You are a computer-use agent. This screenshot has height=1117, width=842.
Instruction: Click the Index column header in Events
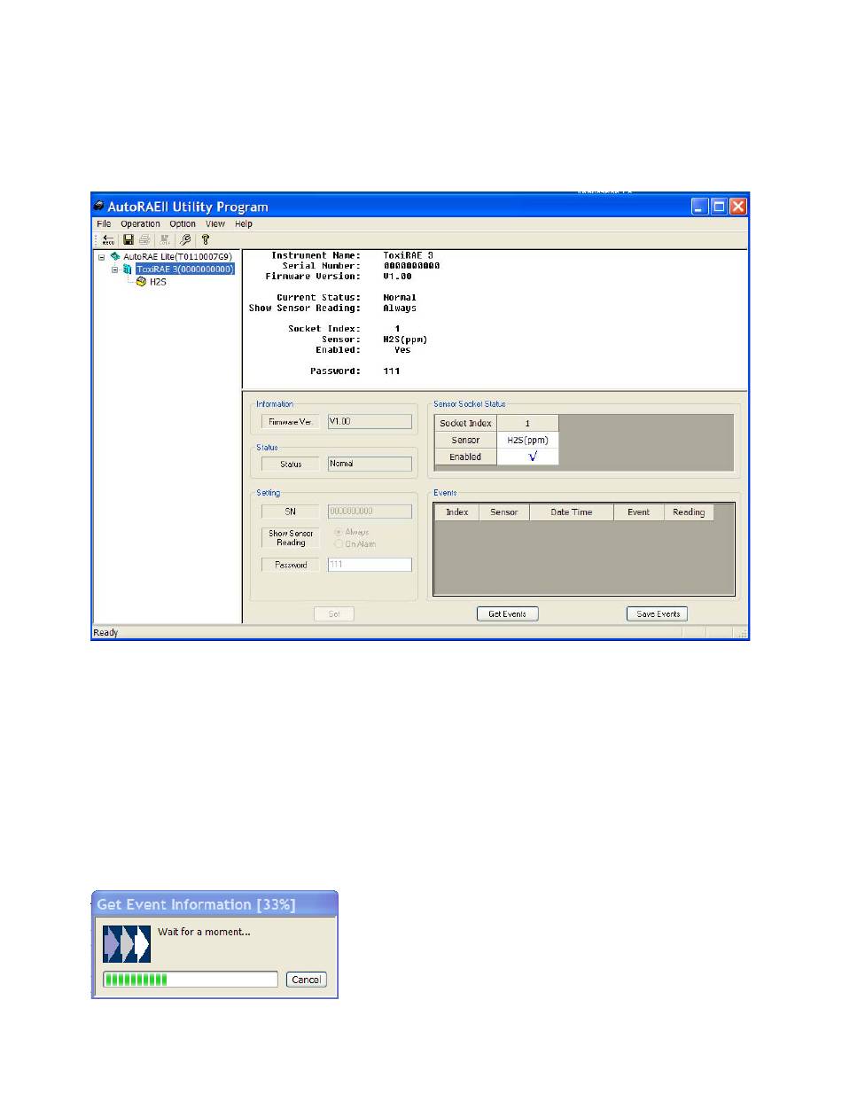pyautogui.click(x=456, y=512)
